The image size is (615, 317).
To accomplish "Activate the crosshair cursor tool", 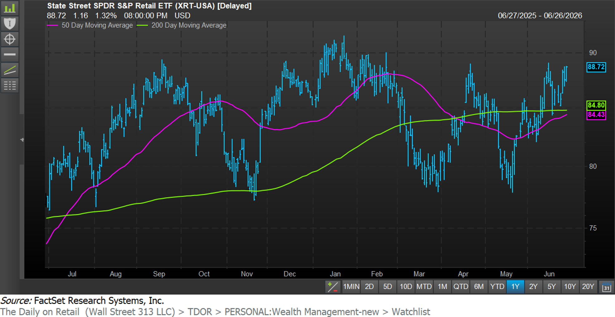I will click(10, 39).
